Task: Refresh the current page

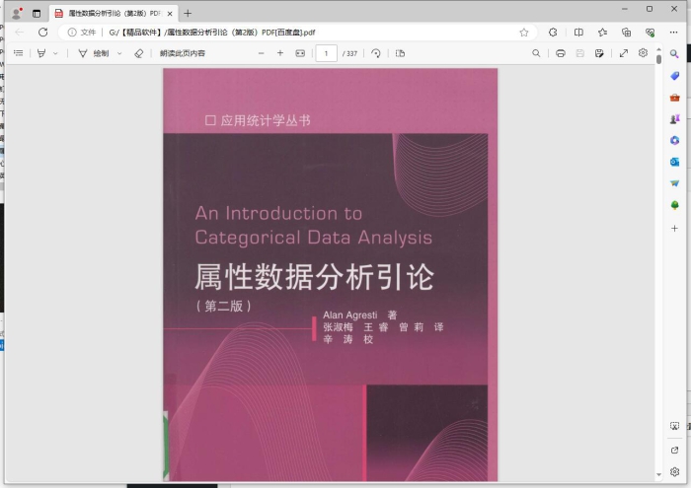Action: pos(42,33)
